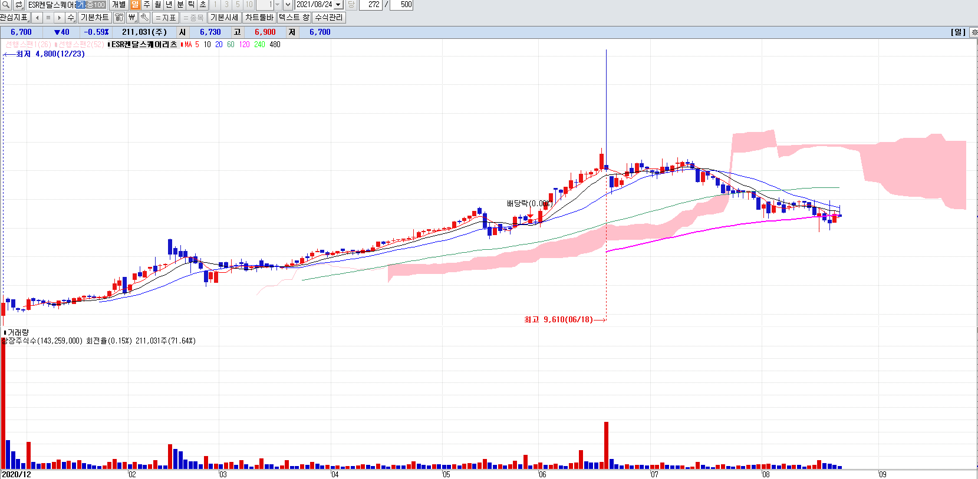Click the 증100 margin badge
The width and height of the screenshot is (978, 479).
click(96, 5)
